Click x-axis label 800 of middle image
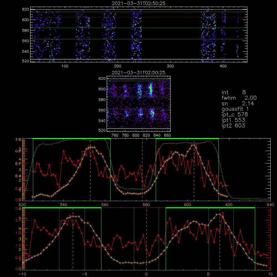 click(136, 135)
